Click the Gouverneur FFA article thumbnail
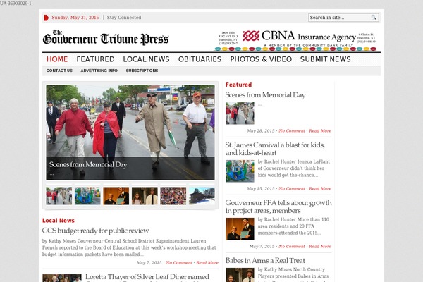The height and width of the screenshot is (282, 423). coord(240,229)
